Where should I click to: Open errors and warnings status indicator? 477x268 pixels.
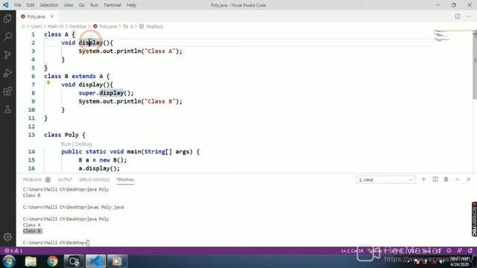pyautogui.click(x=13, y=251)
